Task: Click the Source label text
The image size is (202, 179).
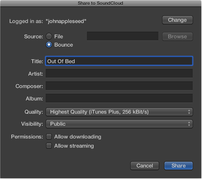Action: pos(33,36)
